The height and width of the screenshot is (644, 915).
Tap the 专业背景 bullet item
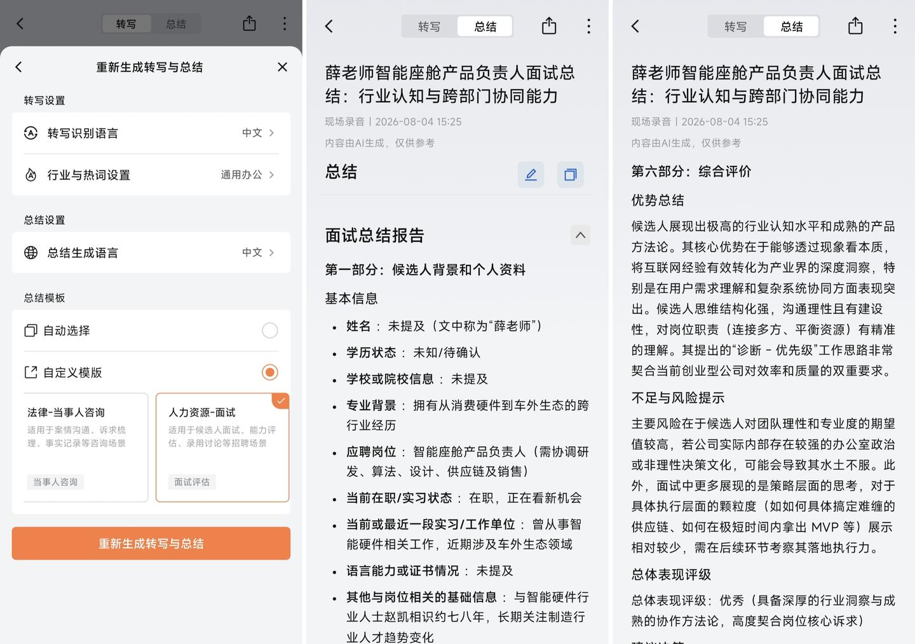[468, 415]
